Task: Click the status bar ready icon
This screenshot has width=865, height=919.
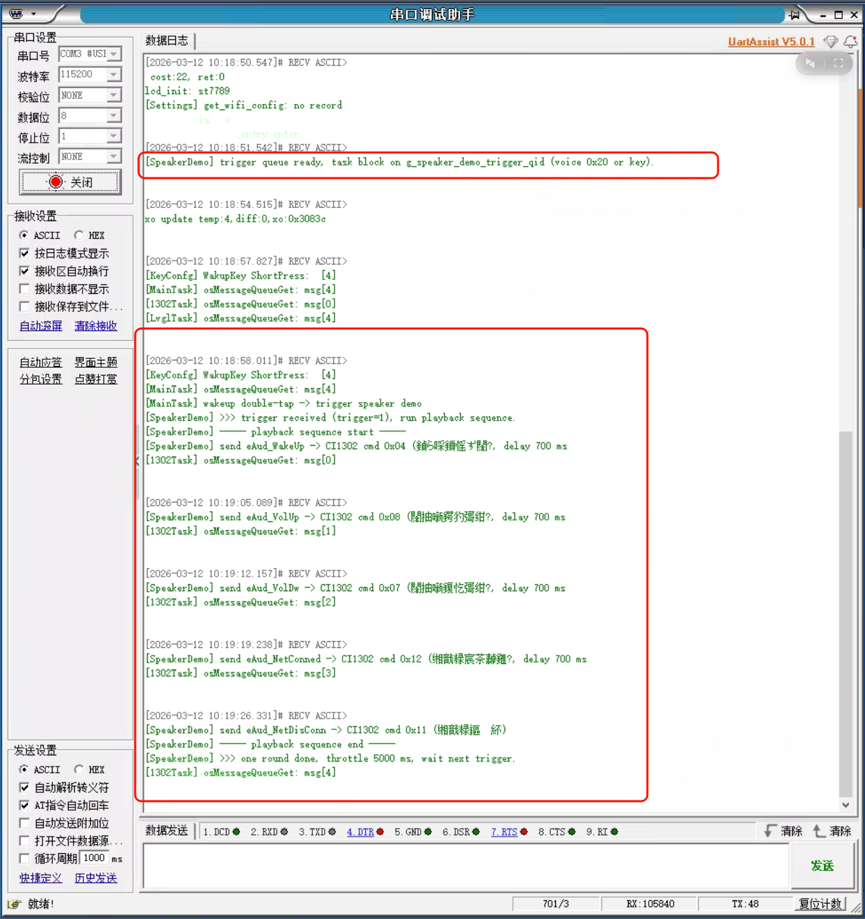Action: [14, 904]
